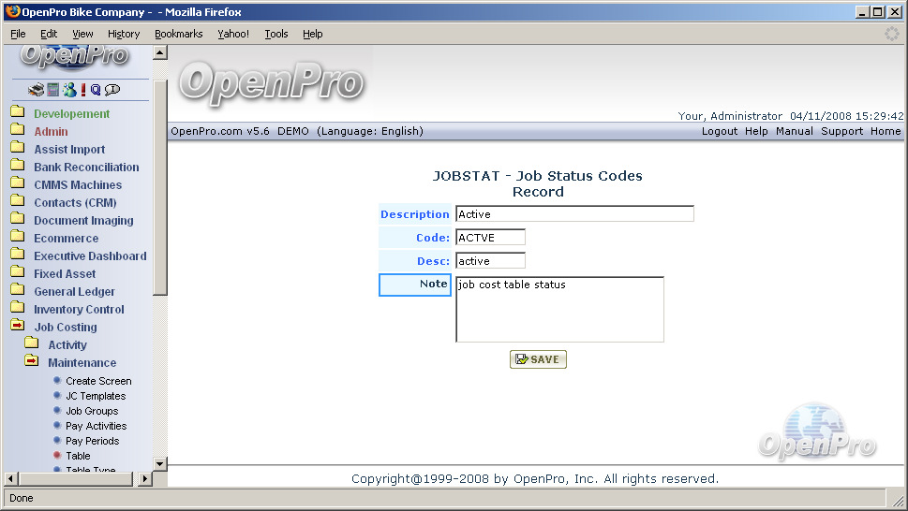
Task: Collapse the Maintenance subfolder
Action: tap(32, 362)
